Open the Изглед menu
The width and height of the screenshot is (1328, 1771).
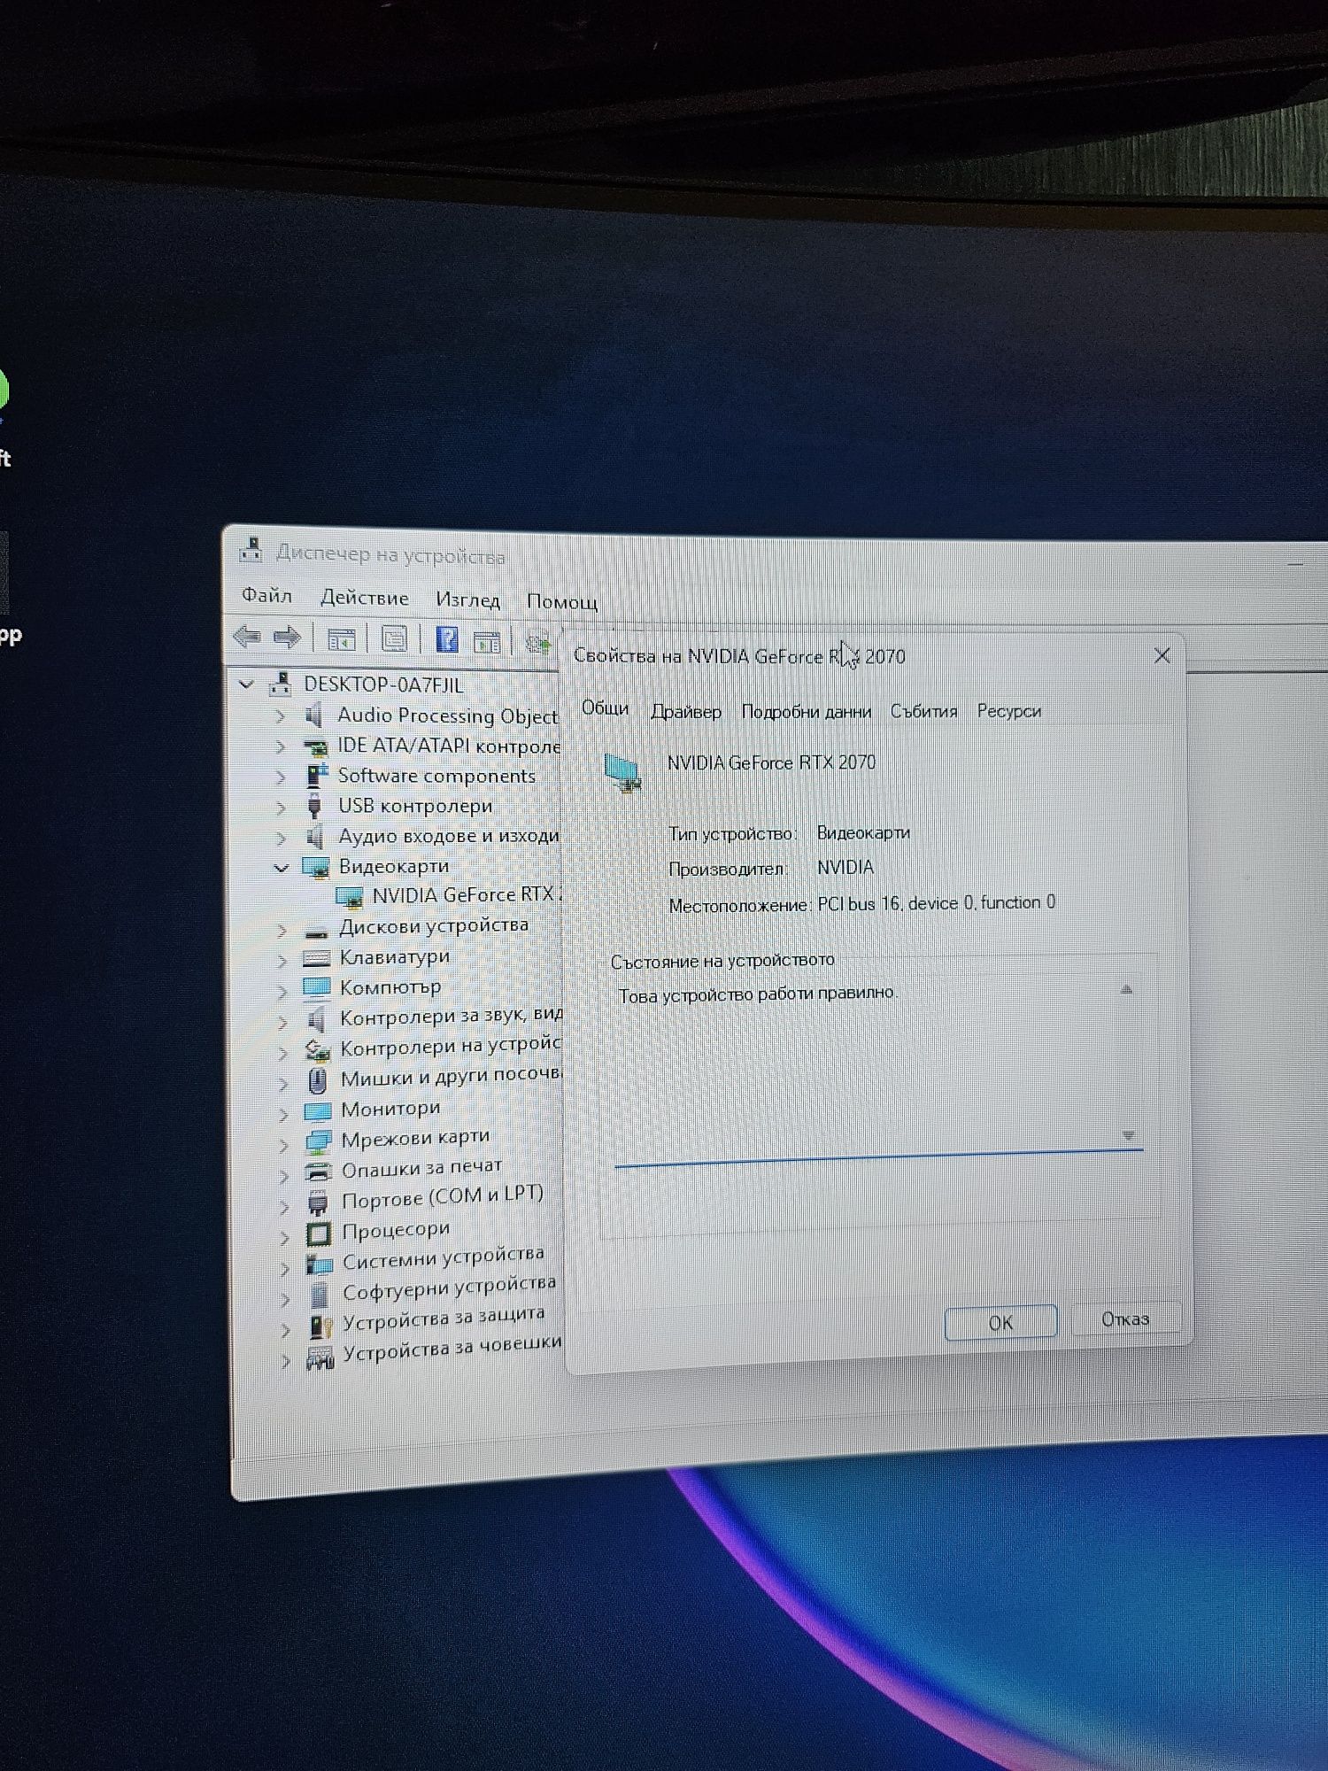tap(467, 600)
